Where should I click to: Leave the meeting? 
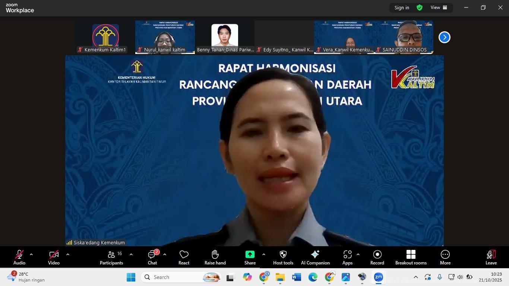491,257
